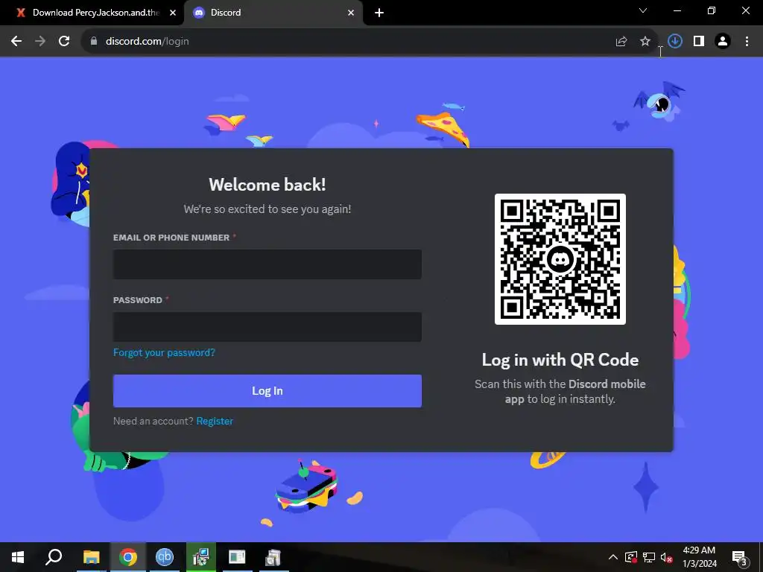Close the Discord tab
This screenshot has height=572, width=763.
click(351, 13)
